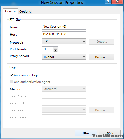Switch to the Options tab

point(25,12)
